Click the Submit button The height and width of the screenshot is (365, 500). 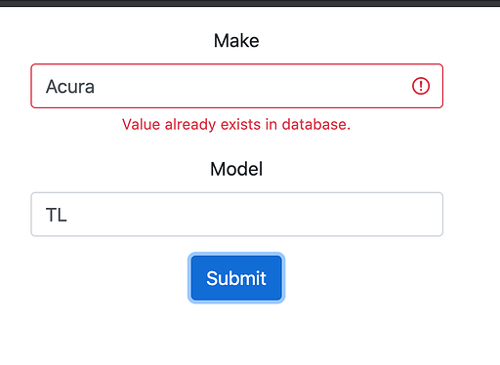[236, 278]
